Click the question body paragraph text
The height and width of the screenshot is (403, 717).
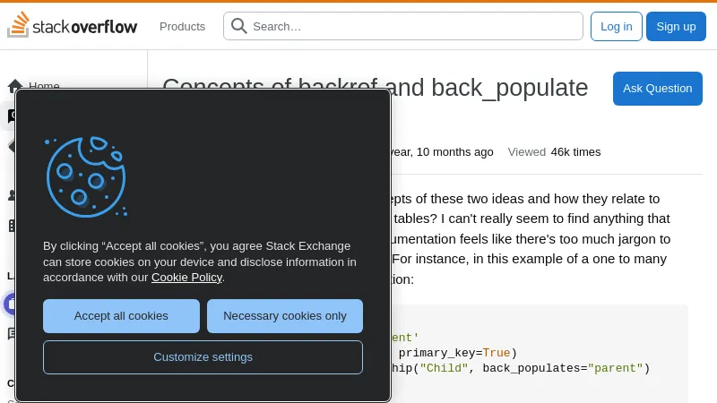click(529, 239)
